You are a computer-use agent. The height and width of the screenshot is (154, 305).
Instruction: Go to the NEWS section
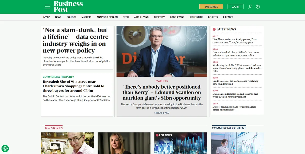pos(58,17)
